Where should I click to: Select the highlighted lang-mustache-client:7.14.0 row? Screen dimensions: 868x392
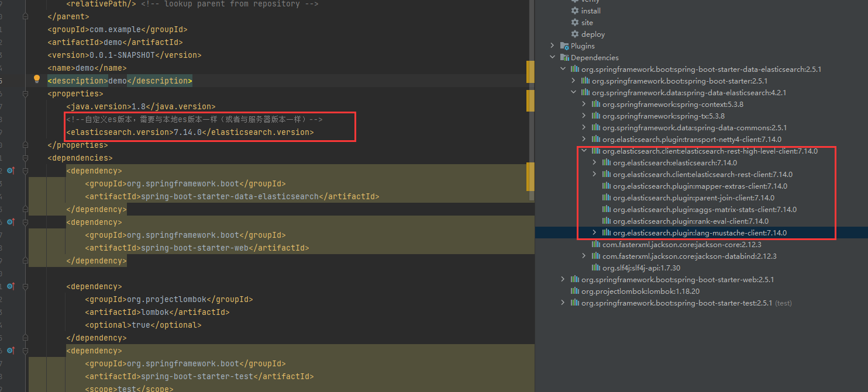pos(701,233)
